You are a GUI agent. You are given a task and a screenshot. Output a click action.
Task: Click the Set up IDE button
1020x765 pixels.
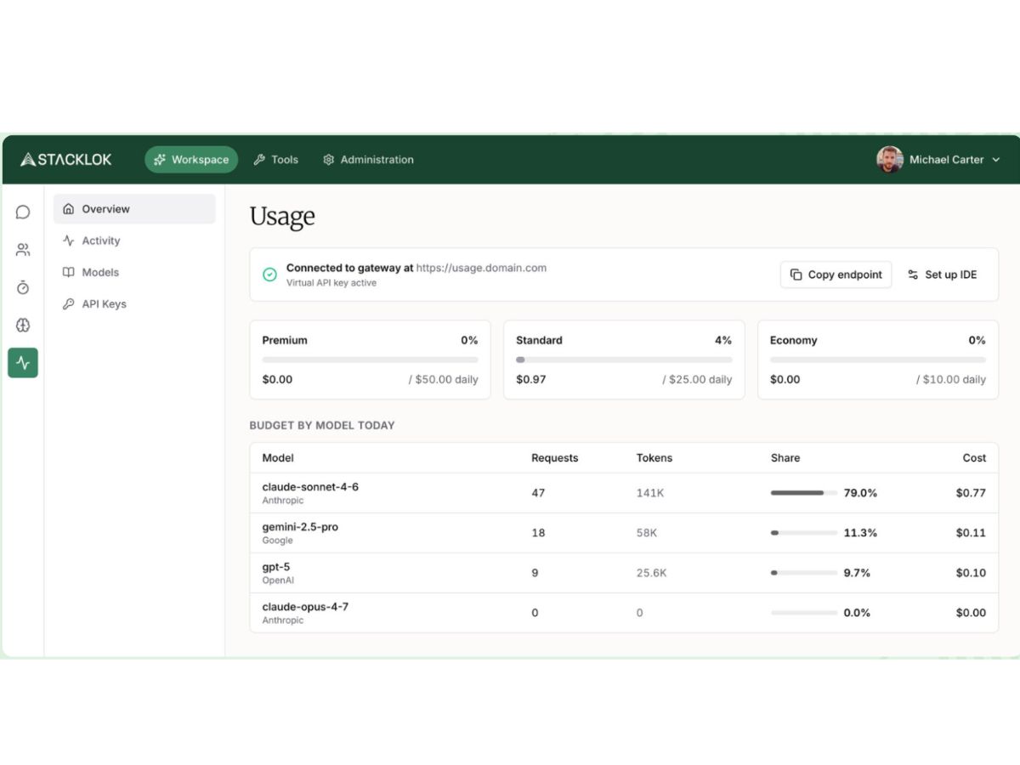tap(942, 275)
